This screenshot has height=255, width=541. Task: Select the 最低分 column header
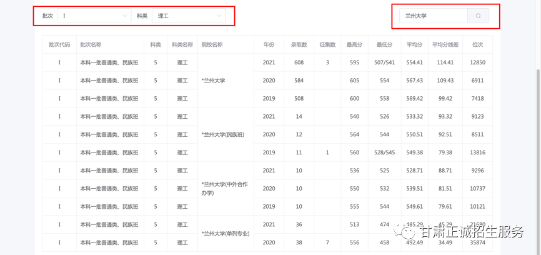[x=384, y=45]
